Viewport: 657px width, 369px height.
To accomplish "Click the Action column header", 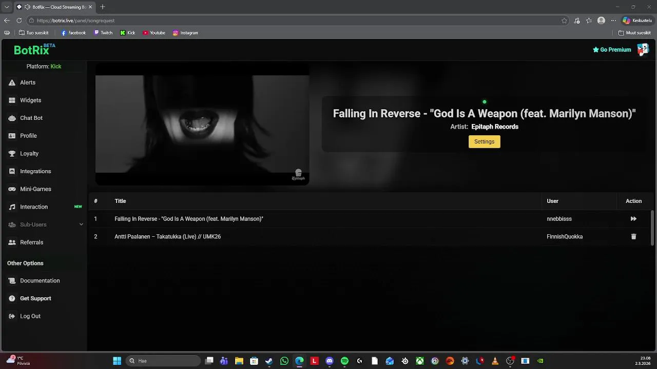I will click(x=633, y=201).
